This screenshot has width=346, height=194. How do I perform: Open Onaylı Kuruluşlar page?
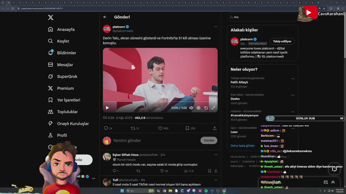68,124
